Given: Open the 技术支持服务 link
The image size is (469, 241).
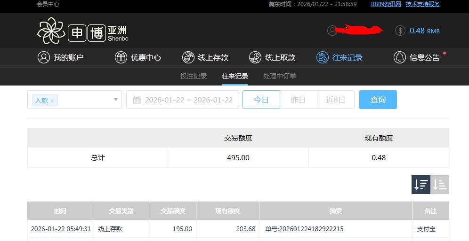Looking at the screenshot, I should pyautogui.click(x=423, y=4).
